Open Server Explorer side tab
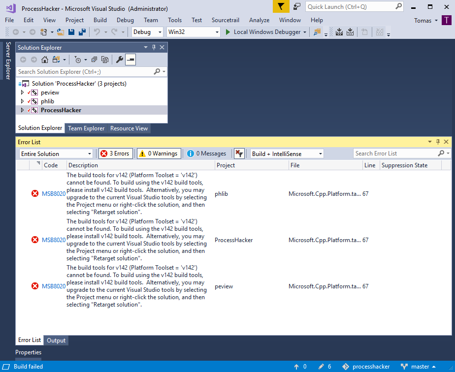455x372 pixels. coord(8,61)
